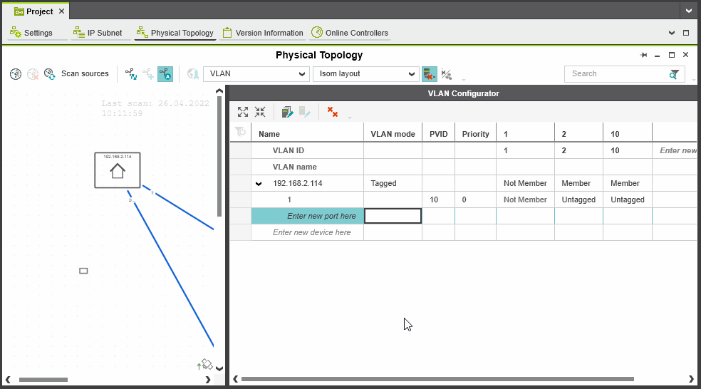Open the VLAN view dropdown

point(256,74)
